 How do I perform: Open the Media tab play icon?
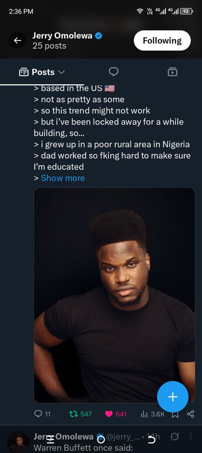172,72
